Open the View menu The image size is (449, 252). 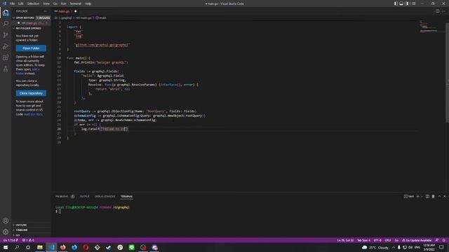tap(46, 3)
